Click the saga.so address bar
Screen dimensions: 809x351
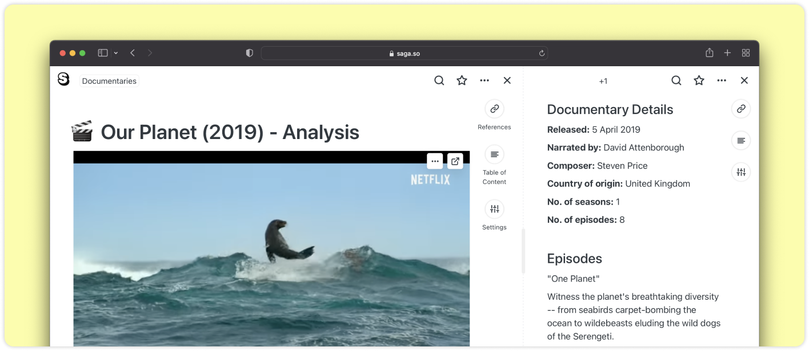(404, 53)
